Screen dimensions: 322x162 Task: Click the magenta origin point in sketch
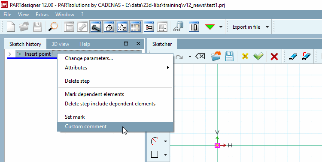point(217,145)
